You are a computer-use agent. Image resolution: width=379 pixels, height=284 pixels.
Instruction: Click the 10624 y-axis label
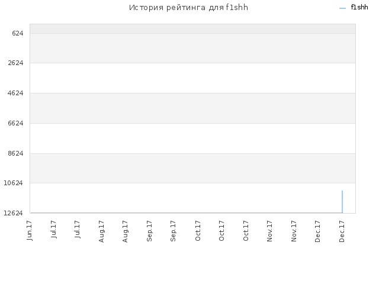[13, 183]
